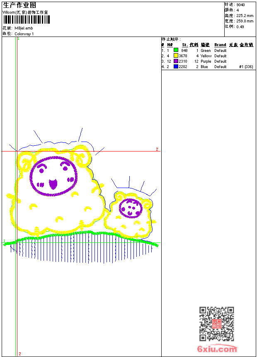
Task: Select 'Default' brand in the Purple row
Action: point(221,61)
